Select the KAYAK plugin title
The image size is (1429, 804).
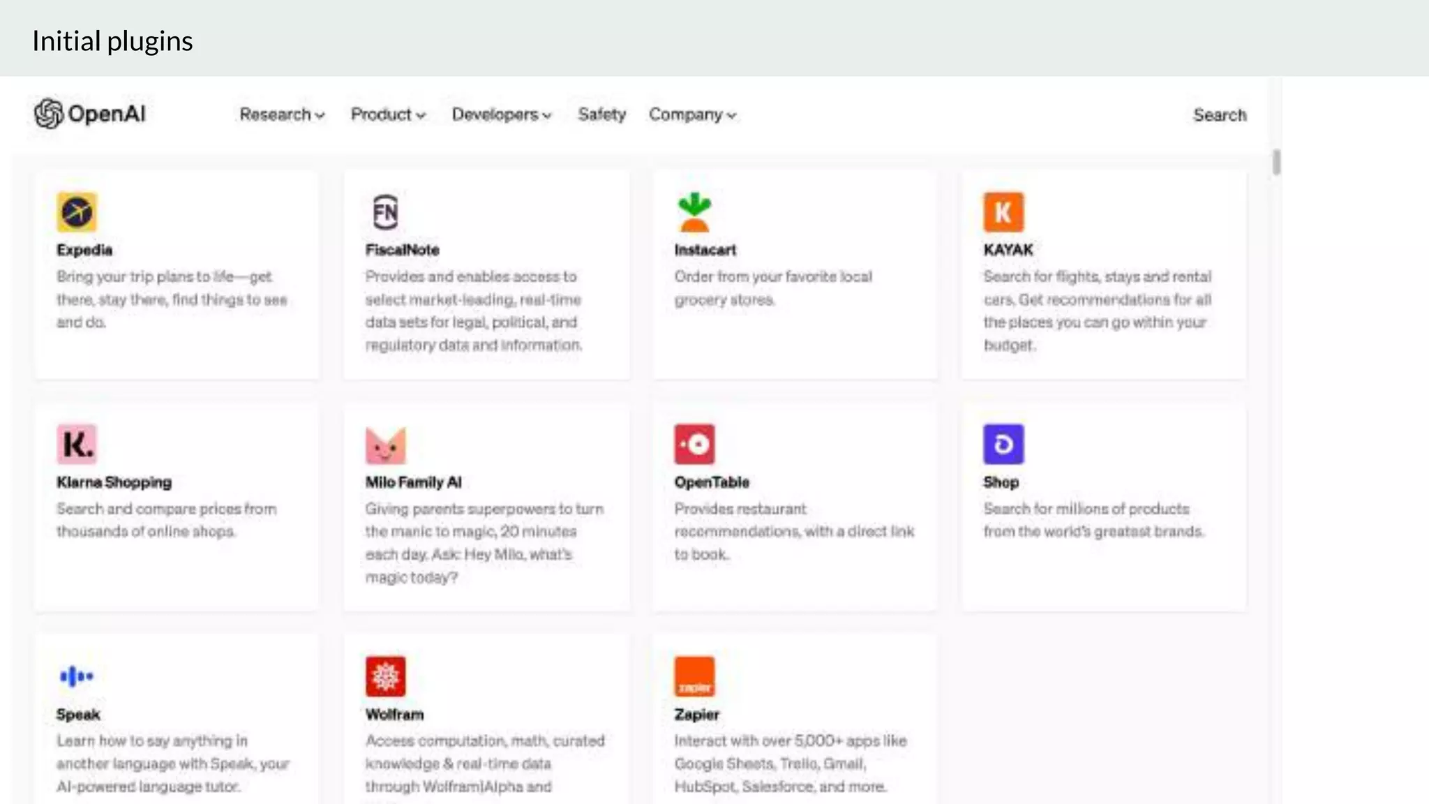click(x=1008, y=250)
